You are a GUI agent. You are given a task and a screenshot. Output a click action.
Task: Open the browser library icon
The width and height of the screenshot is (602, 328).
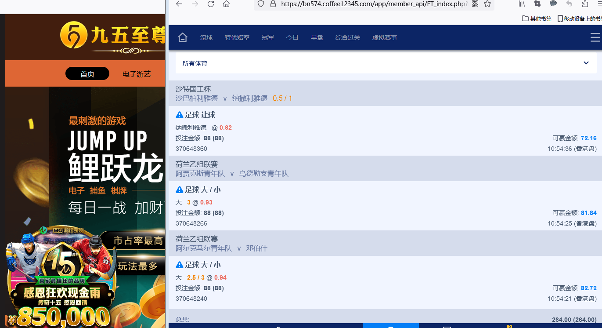(x=522, y=4)
